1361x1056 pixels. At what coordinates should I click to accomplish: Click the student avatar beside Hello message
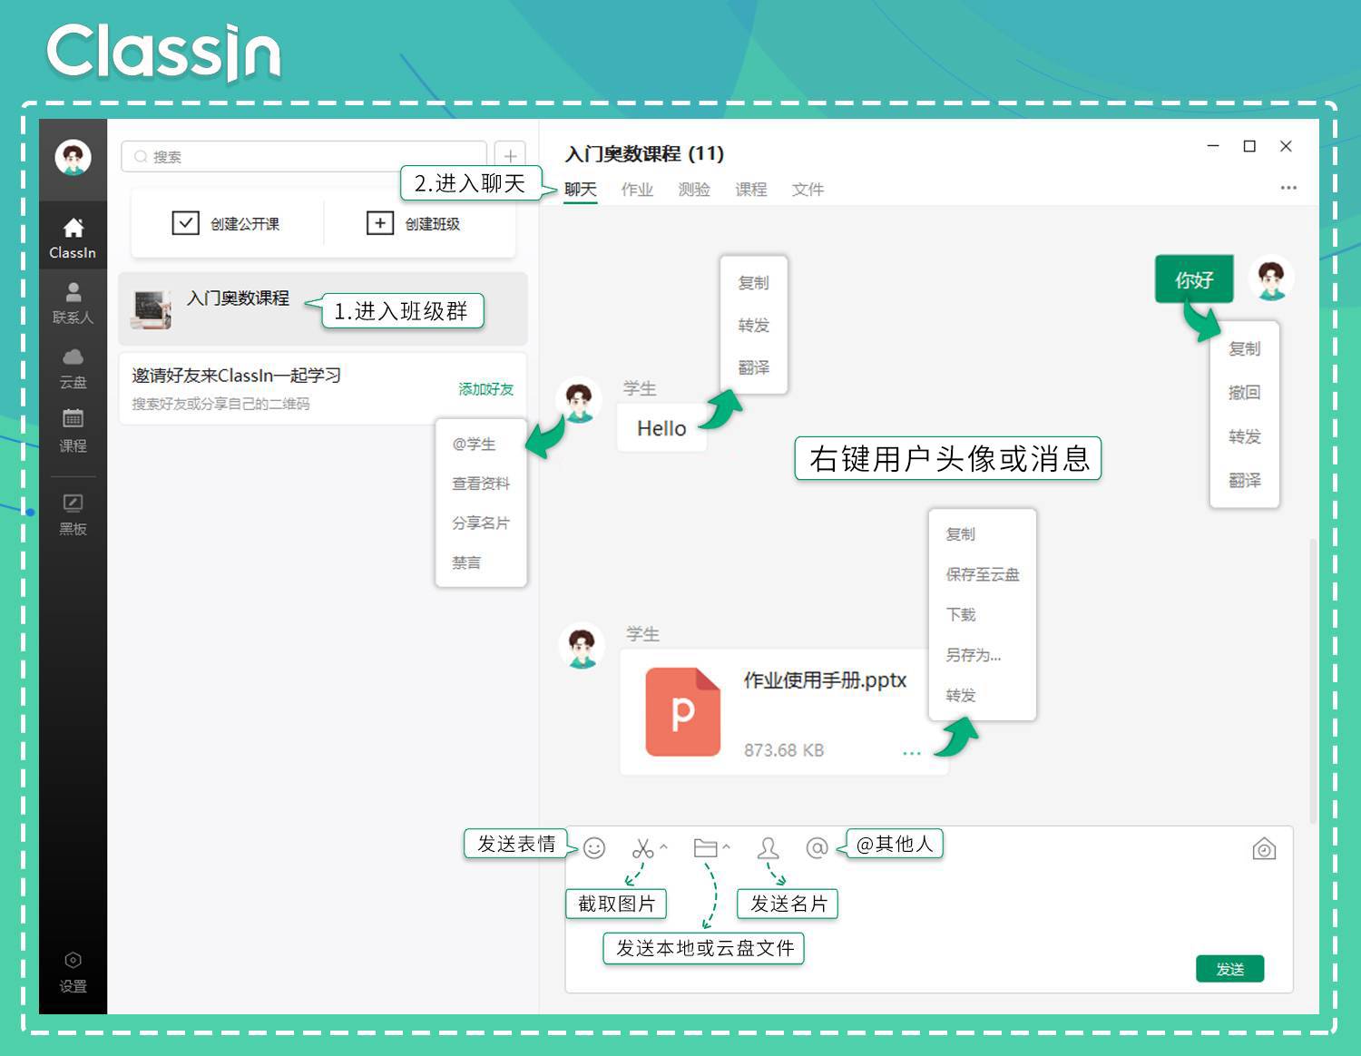(579, 399)
